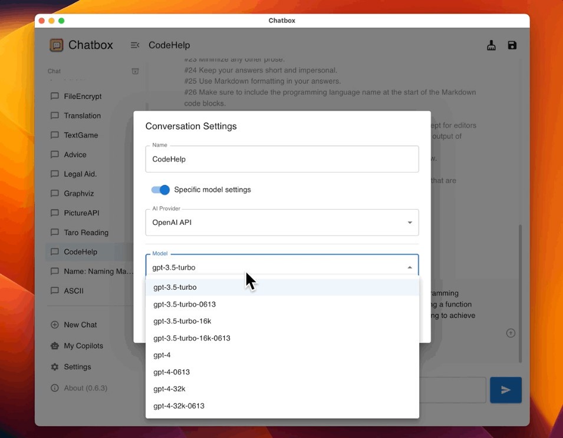Toggle Specific model settings switch
The width and height of the screenshot is (563, 438).
pyautogui.click(x=160, y=190)
